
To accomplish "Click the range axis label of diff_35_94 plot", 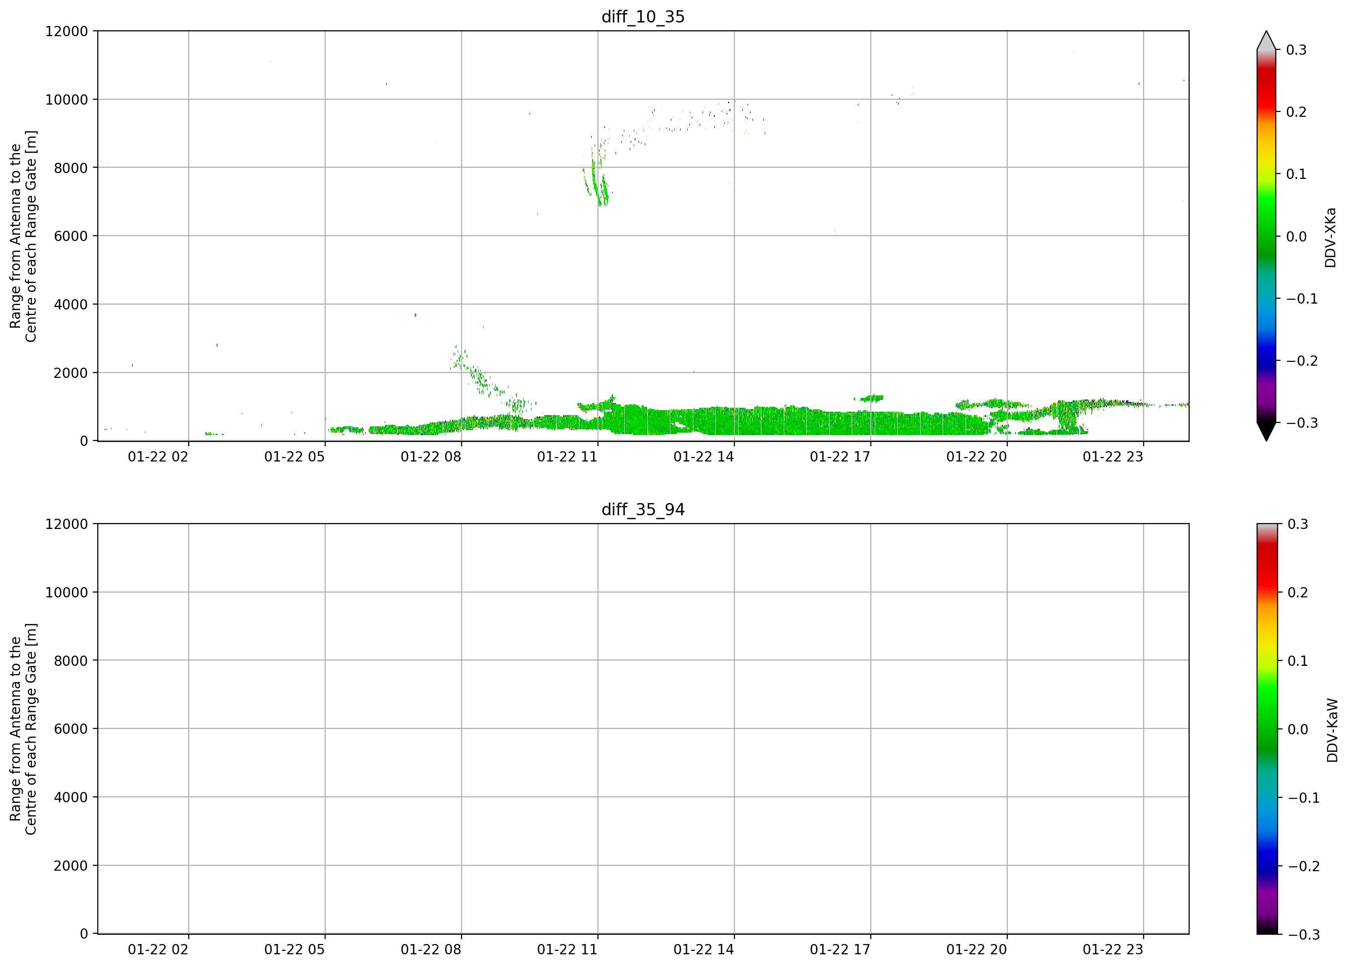I will (x=23, y=729).
